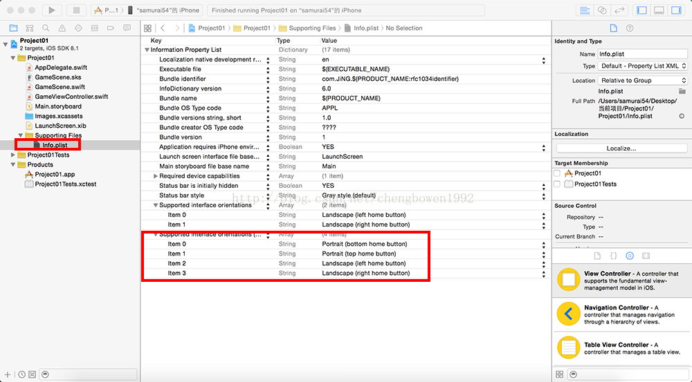Select Supporting Files in breadcrumb
692x382 pixels.
pyautogui.click(x=307, y=28)
